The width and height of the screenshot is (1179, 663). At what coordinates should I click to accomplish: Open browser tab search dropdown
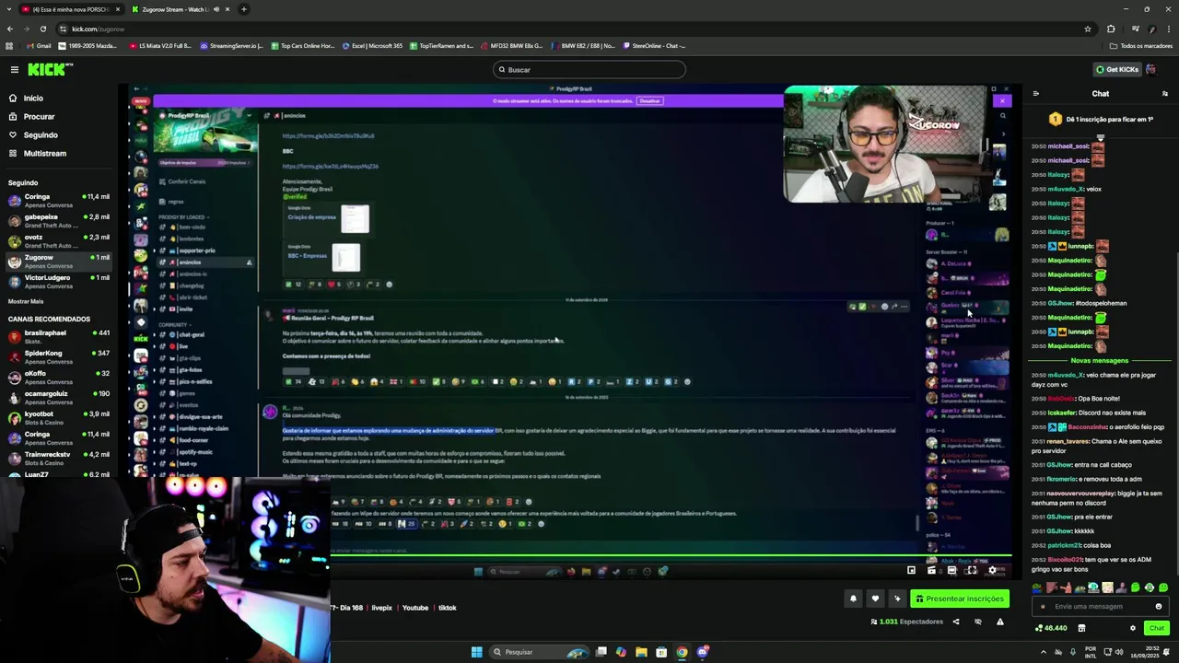pos(7,9)
